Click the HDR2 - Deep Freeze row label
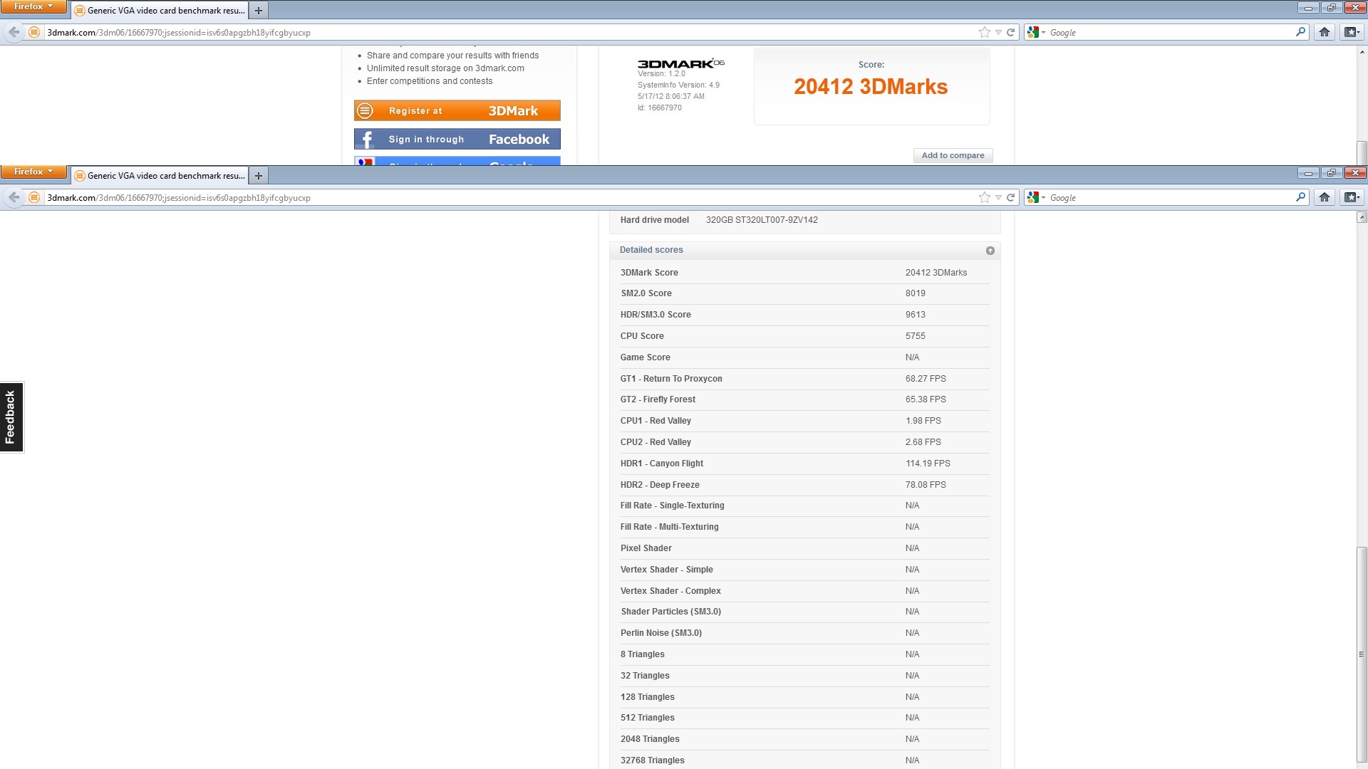The height and width of the screenshot is (769, 1368). (x=660, y=485)
